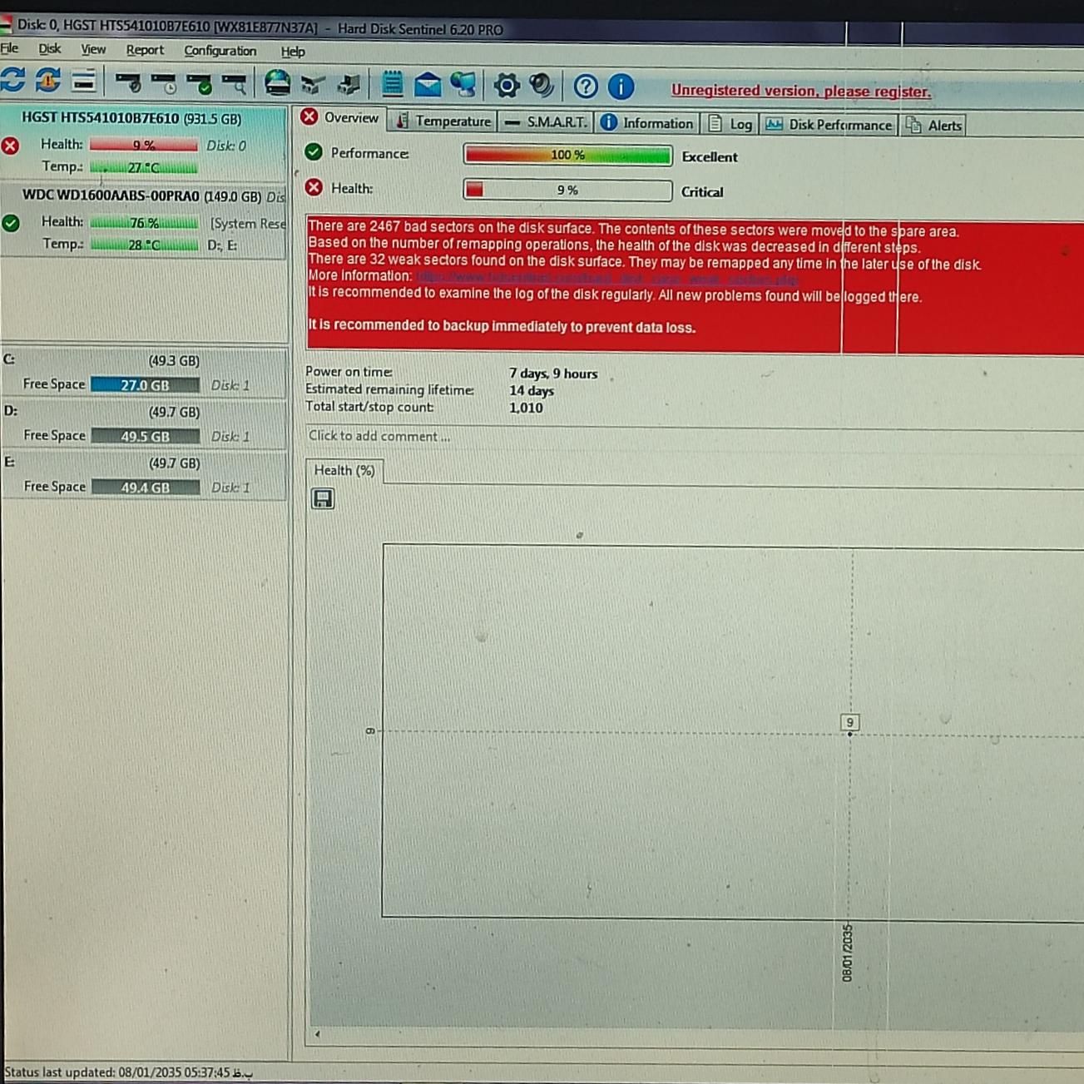This screenshot has height=1084, width=1084.
Task: Click the disk icon with clock
Action: coord(164,83)
